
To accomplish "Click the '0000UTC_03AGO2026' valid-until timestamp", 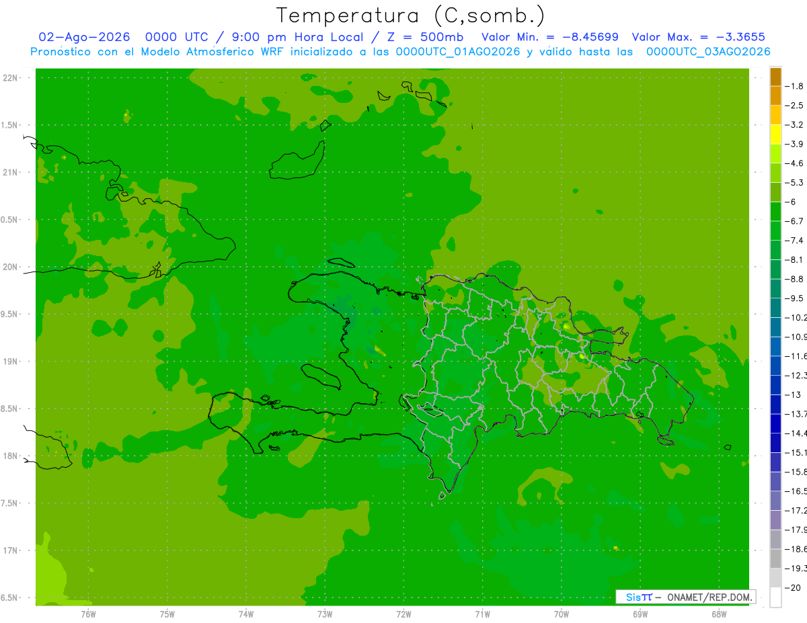I will pos(708,52).
